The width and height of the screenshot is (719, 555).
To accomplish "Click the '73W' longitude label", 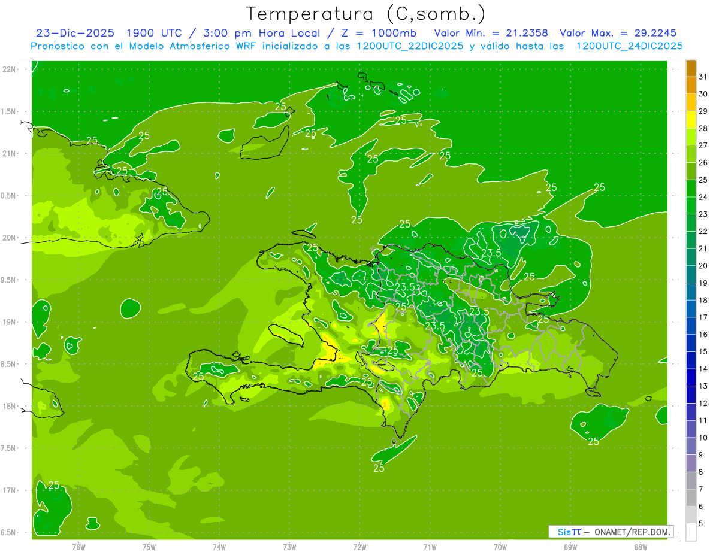I will point(289,547).
